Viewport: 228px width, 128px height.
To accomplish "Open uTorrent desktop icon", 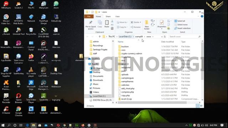I will point(6,31).
